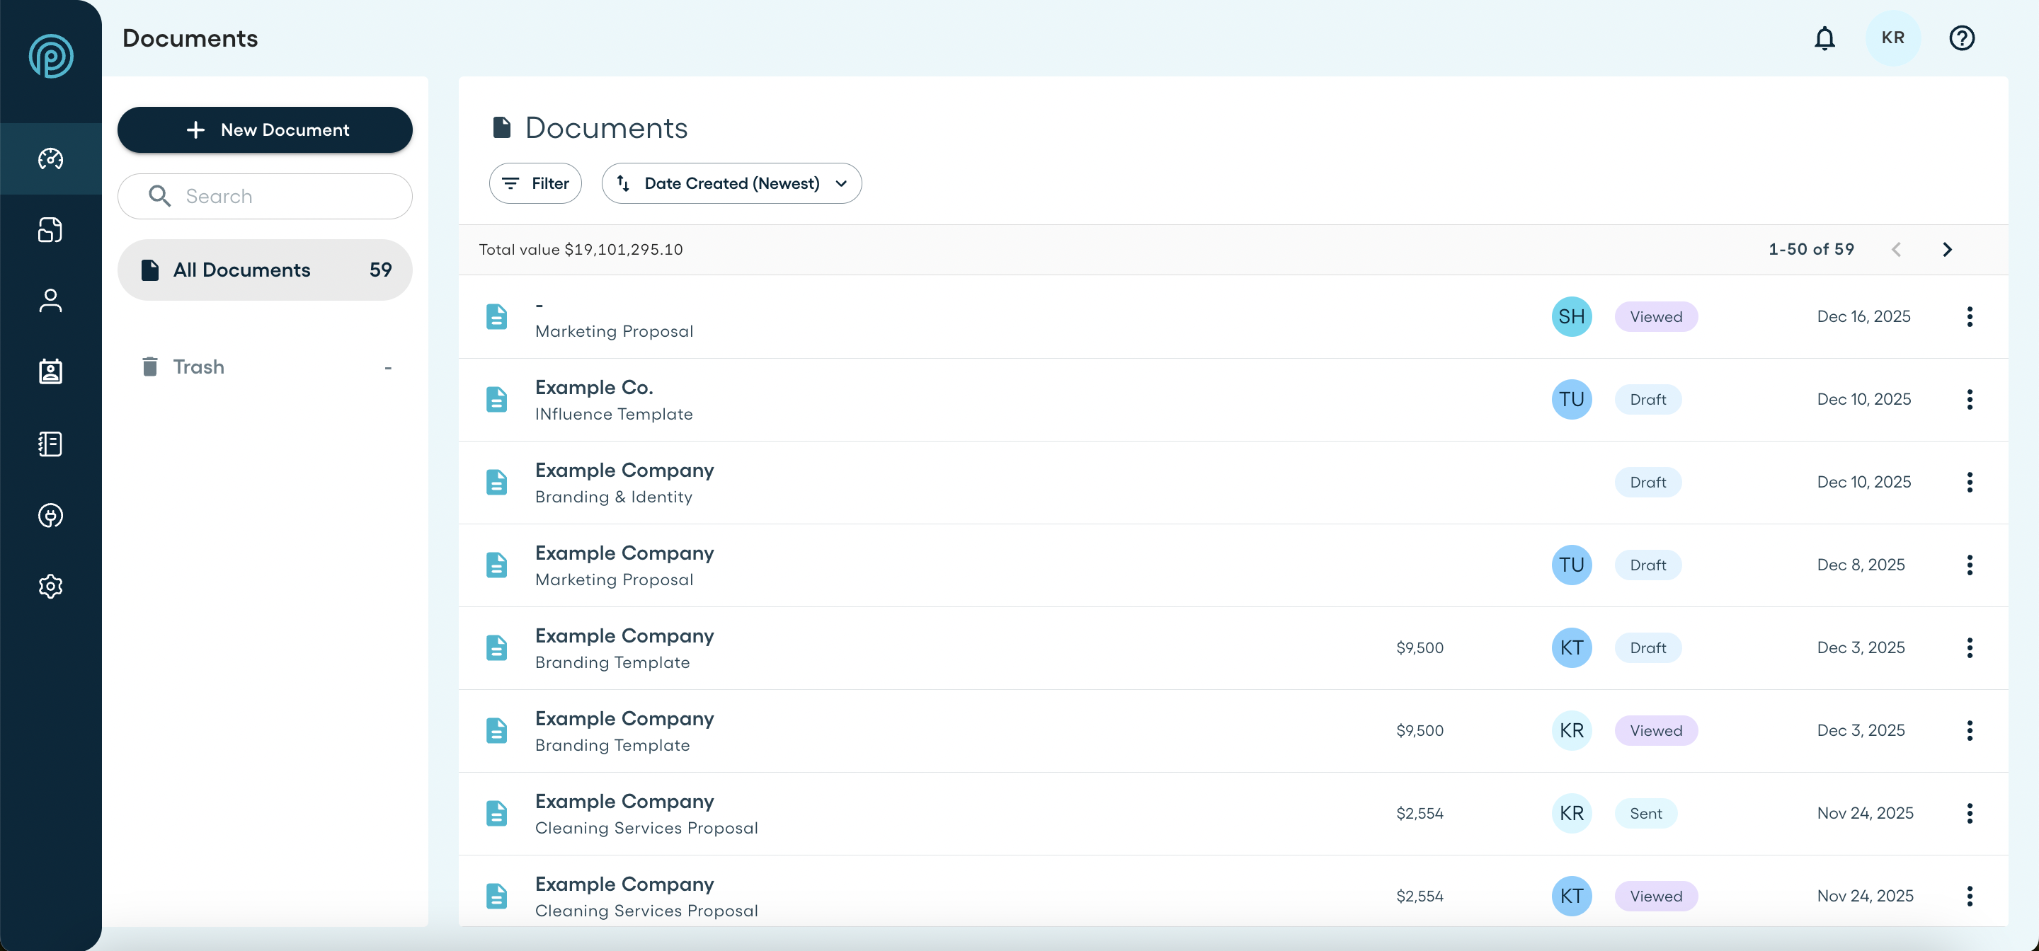Click the notifications bell icon

(1824, 38)
